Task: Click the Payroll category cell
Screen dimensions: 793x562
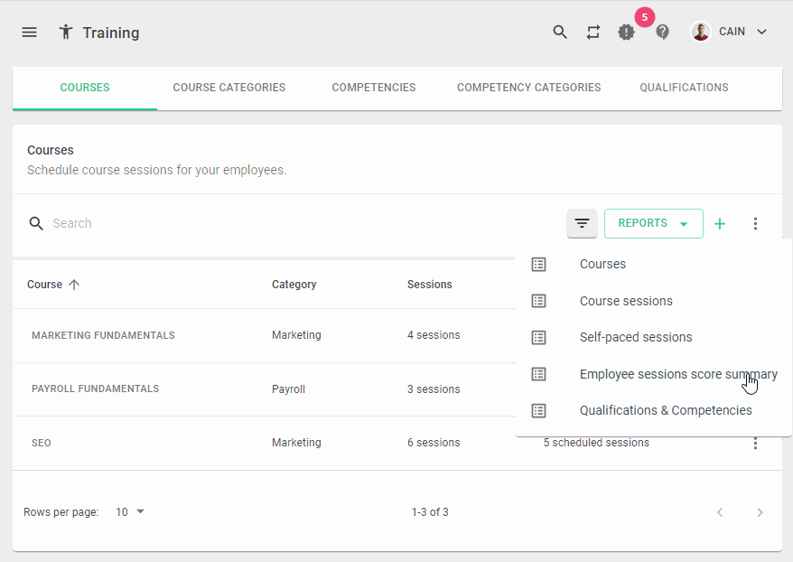Action: tap(288, 389)
